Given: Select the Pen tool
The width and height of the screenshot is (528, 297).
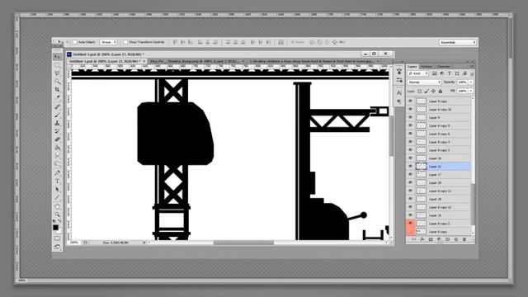Looking at the screenshot, I should click(x=57, y=172).
